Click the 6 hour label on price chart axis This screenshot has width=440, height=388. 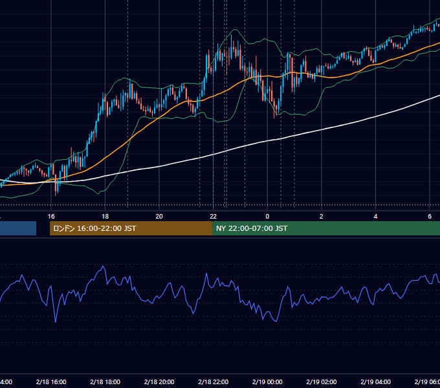pos(430,217)
